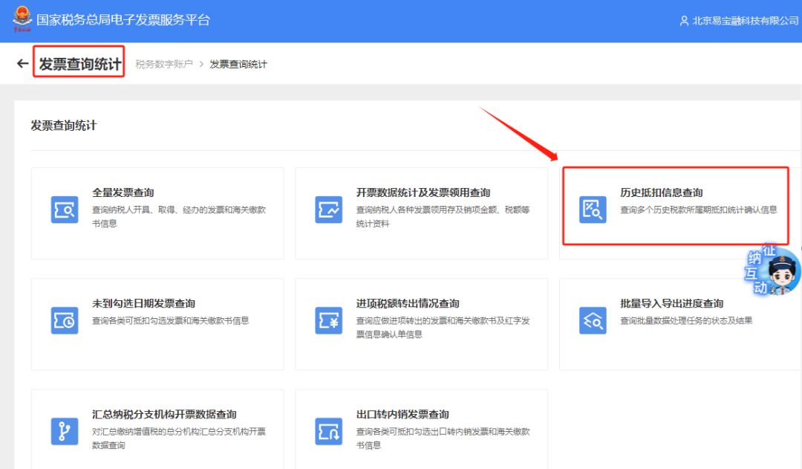Go to 税务数字账户 breadcrumb

(x=164, y=65)
